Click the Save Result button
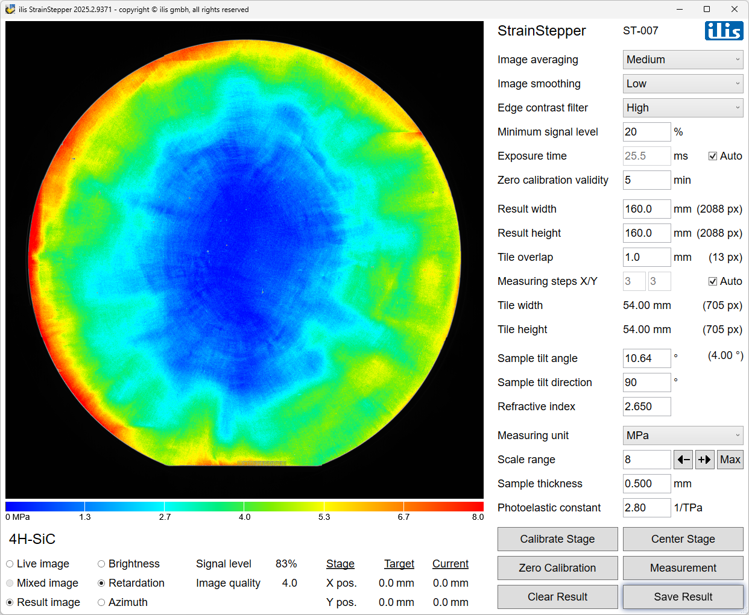Image resolution: width=749 pixels, height=615 pixels. pos(683,597)
